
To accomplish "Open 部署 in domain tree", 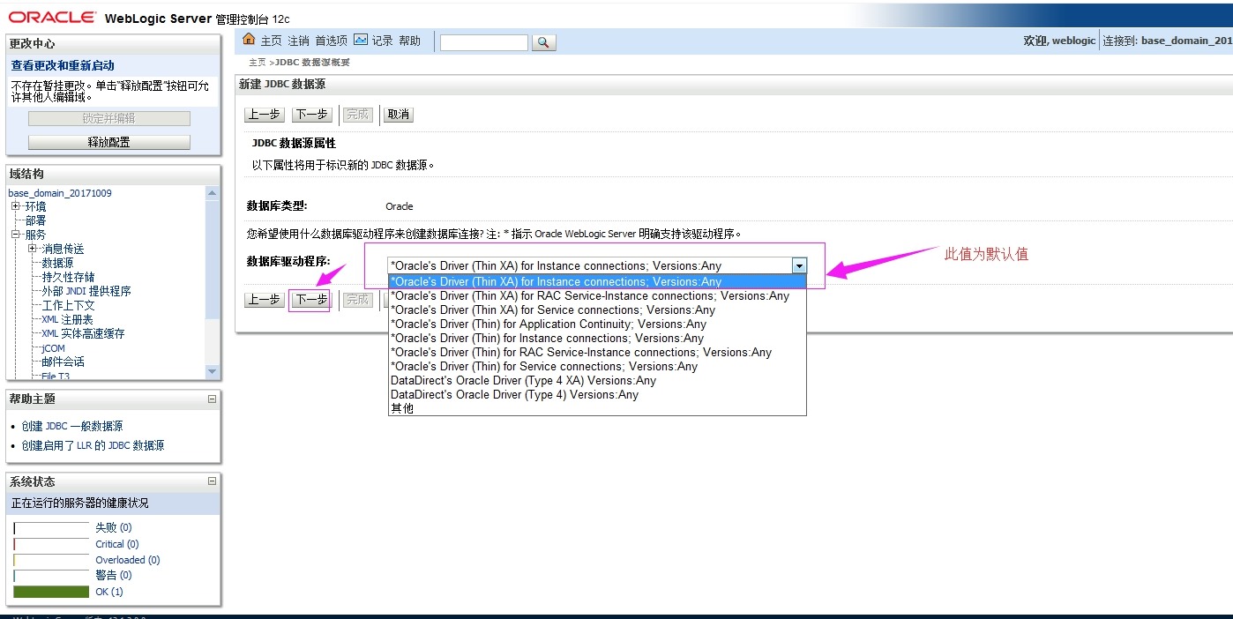I will [x=35, y=220].
